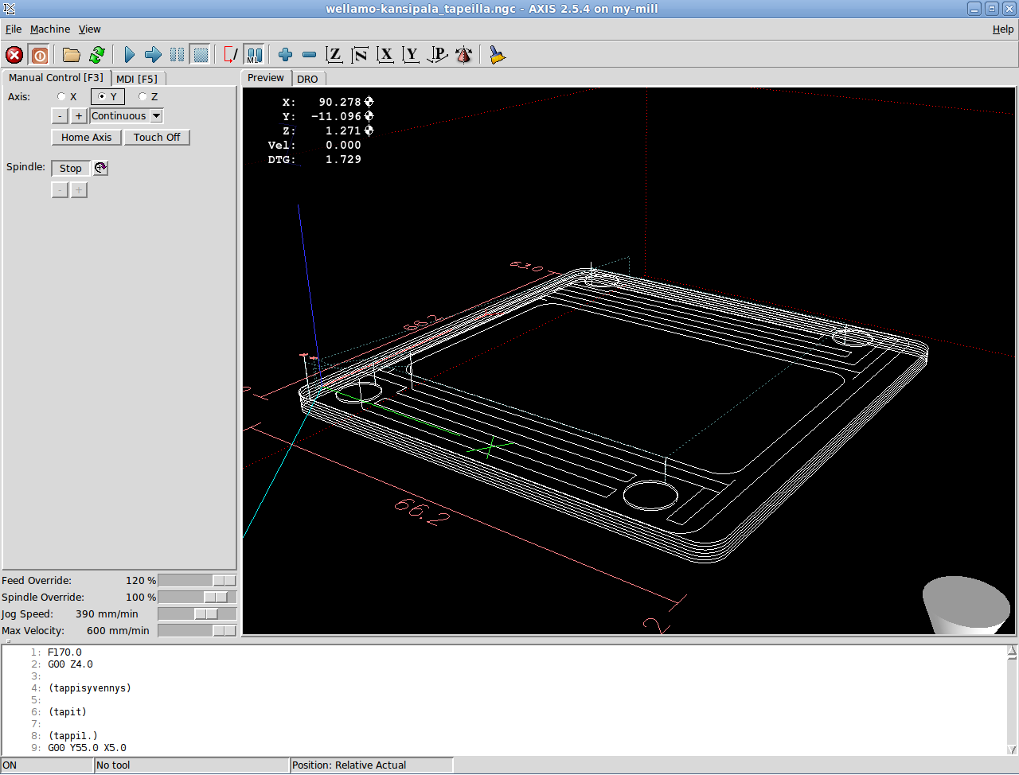Click the Spindle Override slider
Viewport: 1019px width, 775px height.
pos(197,598)
